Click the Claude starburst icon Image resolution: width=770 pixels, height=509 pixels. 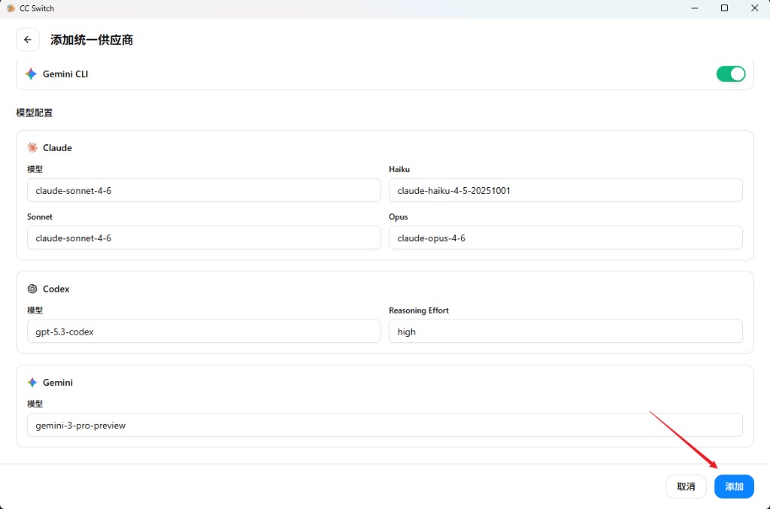pos(32,148)
